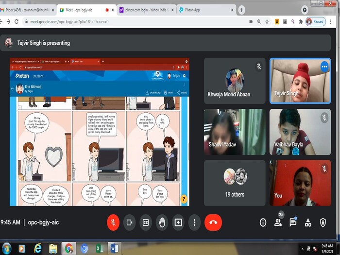Open the media player taskbar icon
Screen dimensions: 340x255
pyautogui.click(x=22, y=249)
